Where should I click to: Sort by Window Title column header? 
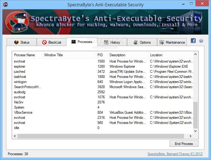coord(69,55)
